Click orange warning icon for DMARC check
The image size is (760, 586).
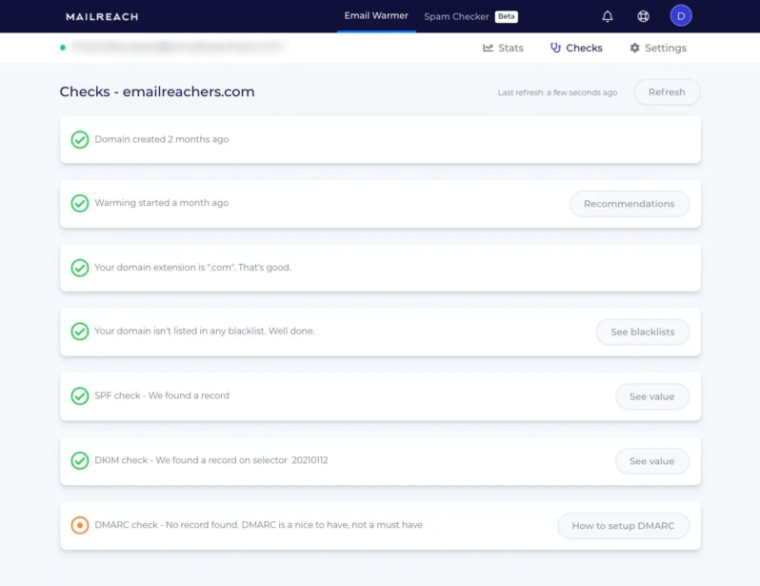(80, 525)
